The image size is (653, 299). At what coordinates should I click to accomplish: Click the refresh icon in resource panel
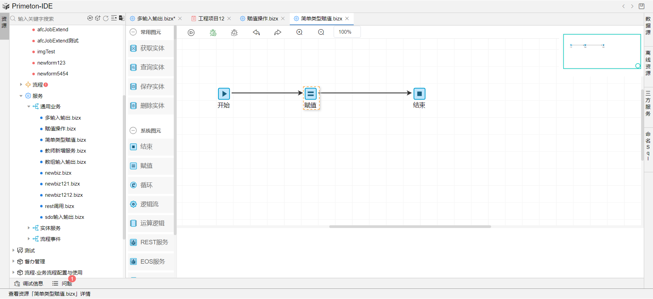106,18
